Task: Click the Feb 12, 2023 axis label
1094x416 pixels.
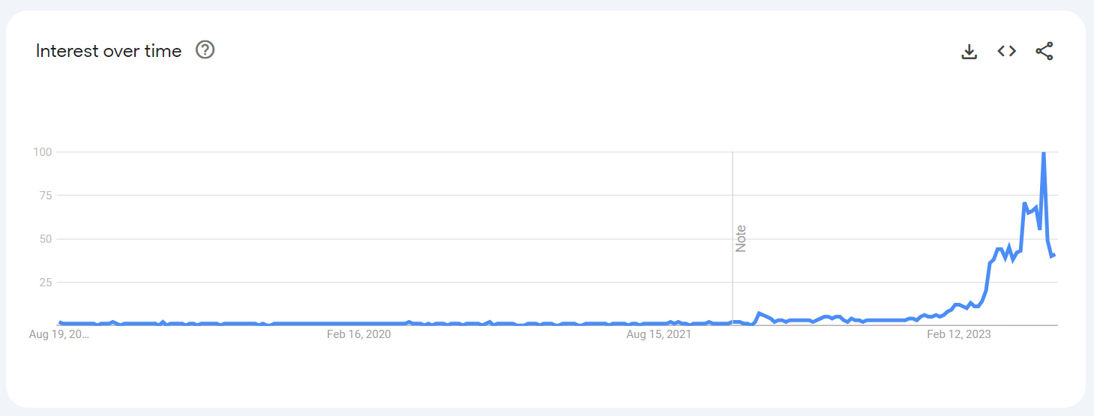Action: pyautogui.click(x=958, y=335)
